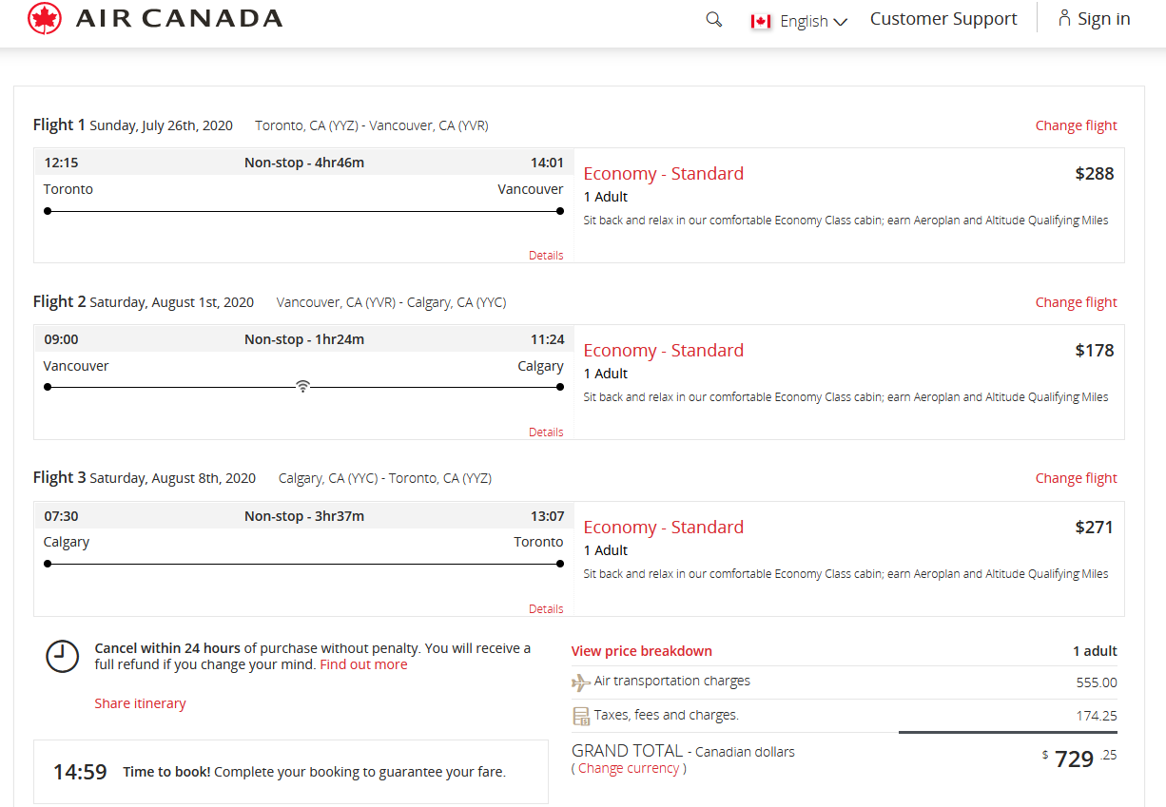Click the 14:59 countdown timer

pyautogui.click(x=80, y=772)
